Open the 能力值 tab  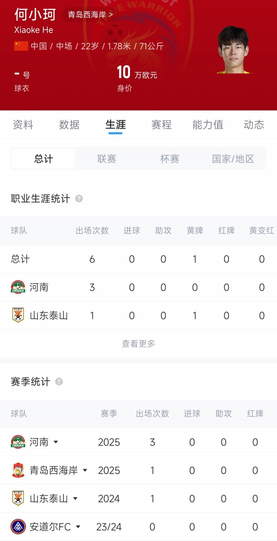tap(208, 125)
